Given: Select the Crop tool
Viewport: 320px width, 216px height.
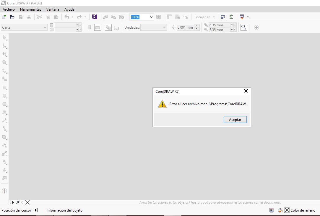Looking at the screenshot, I should [5, 54].
